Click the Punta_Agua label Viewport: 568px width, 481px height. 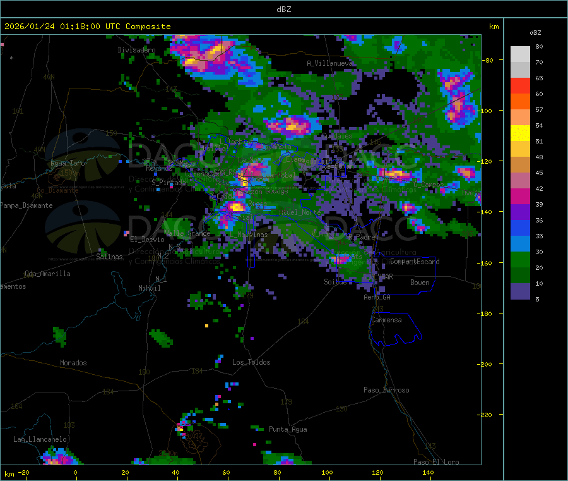point(288,429)
